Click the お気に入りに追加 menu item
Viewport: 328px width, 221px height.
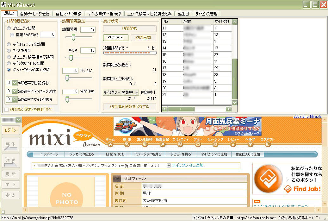tap(248, 155)
